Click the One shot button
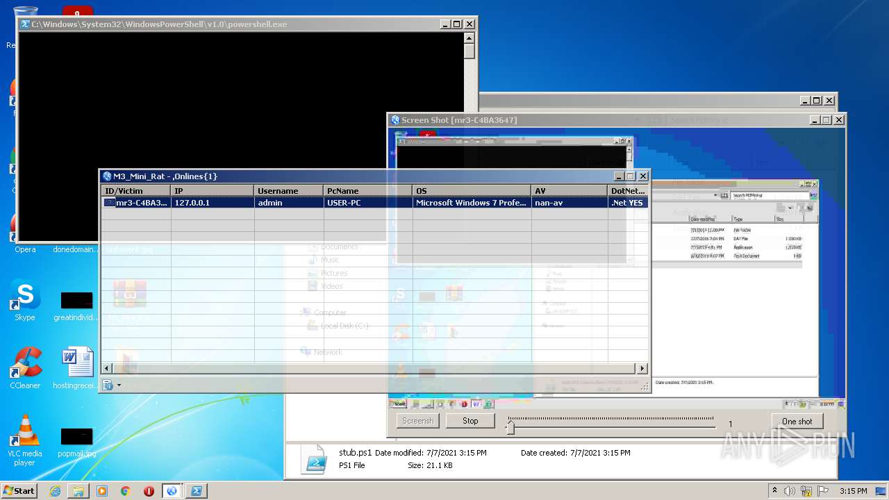The image size is (889, 500). (797, 422)
